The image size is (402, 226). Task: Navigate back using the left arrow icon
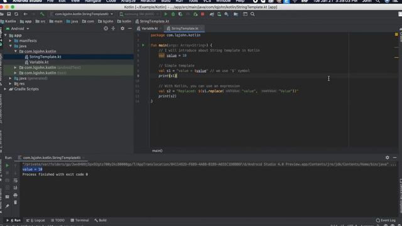point(25,14)
